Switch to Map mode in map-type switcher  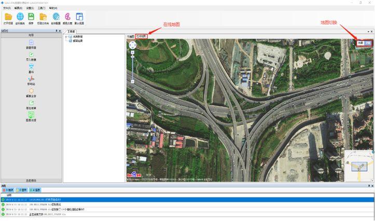click(359, 43)
